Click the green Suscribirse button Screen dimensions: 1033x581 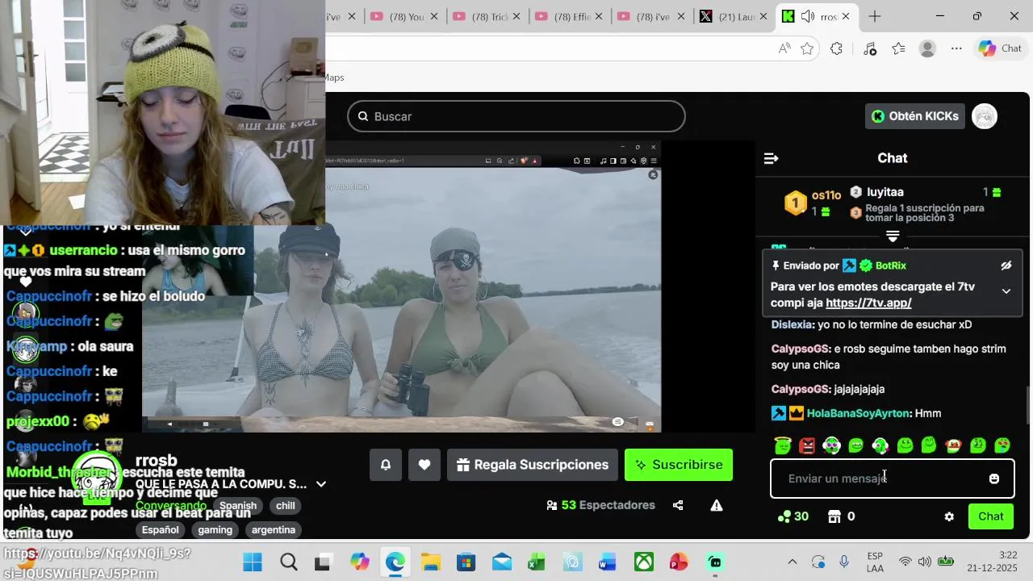679,465
